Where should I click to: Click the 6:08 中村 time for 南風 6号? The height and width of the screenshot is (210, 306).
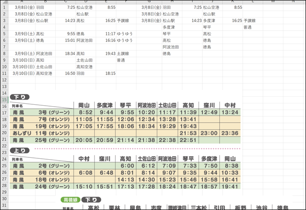pyautogui.click(x=85, y=173)
